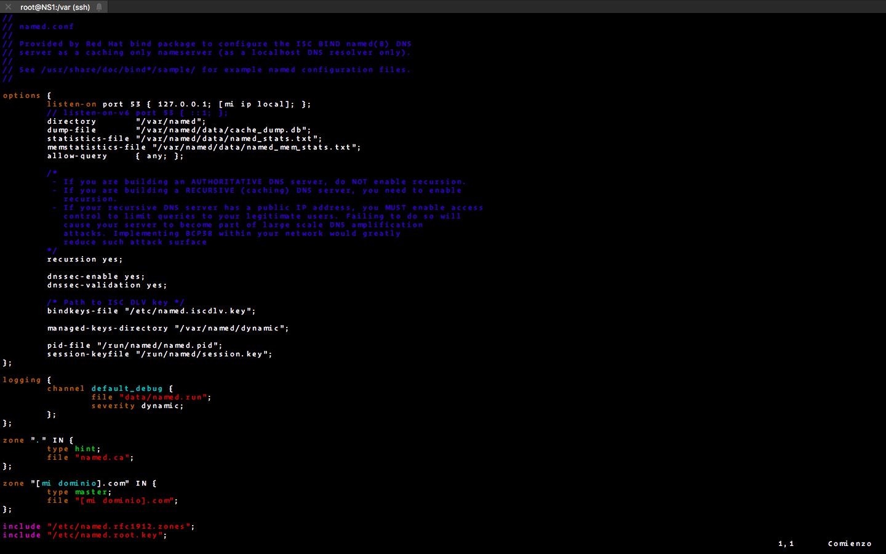Click the '1,1' cursor position indicator
The height and width of the screenshot is (554, 886).
(x=786, y=544)
